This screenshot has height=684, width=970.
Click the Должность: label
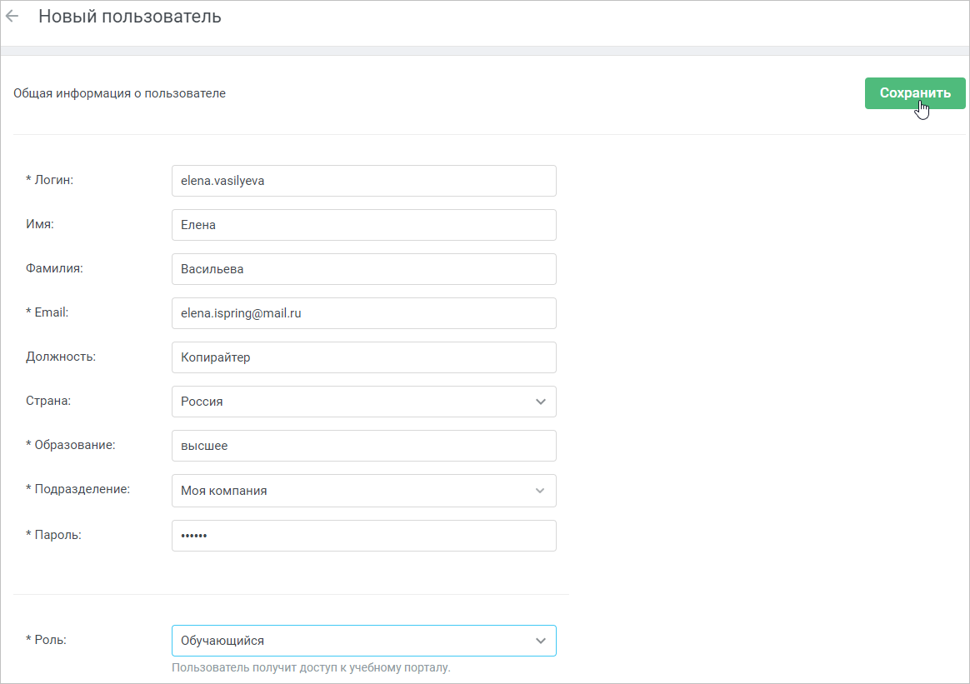pos(61,357)
